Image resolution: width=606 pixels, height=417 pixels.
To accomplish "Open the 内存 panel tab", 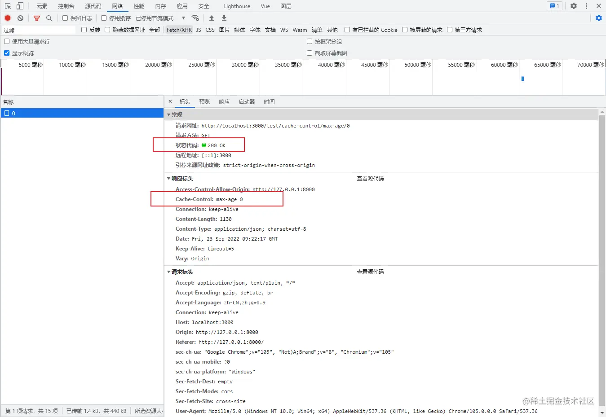I will [160, 6].
